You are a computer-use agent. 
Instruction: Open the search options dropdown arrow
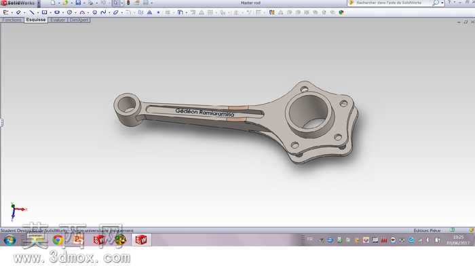[442, 3]
